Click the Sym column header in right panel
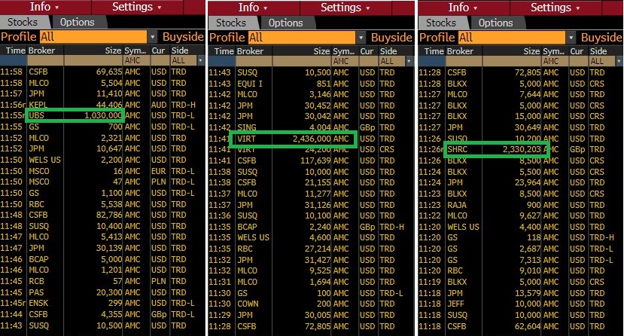 point(554,51)
